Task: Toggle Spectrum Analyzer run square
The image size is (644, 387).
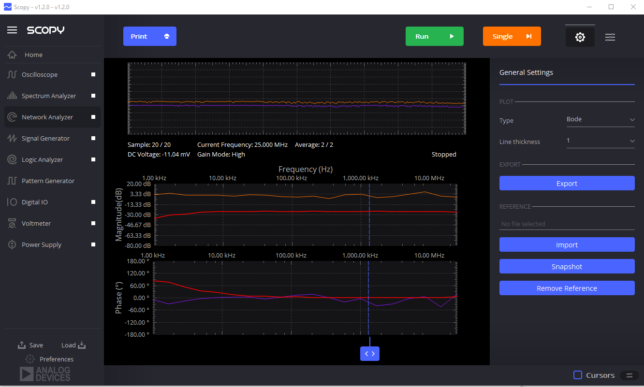Action: (x=93, y=96)
